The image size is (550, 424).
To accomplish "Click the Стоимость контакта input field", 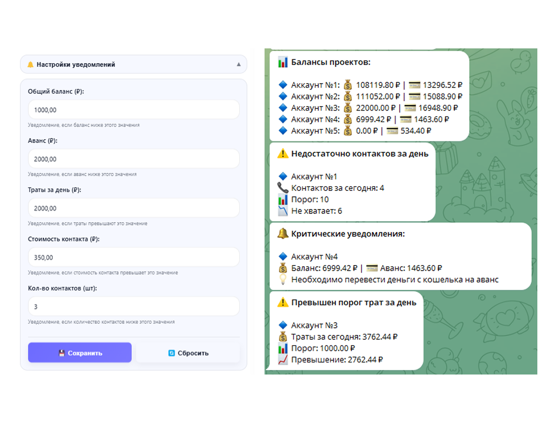I will point(134,257).
